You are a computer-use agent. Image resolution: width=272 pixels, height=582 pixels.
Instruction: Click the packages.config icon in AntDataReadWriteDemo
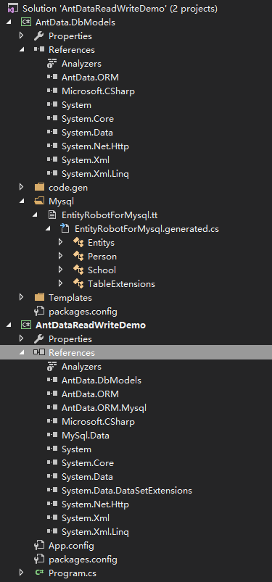39,560
